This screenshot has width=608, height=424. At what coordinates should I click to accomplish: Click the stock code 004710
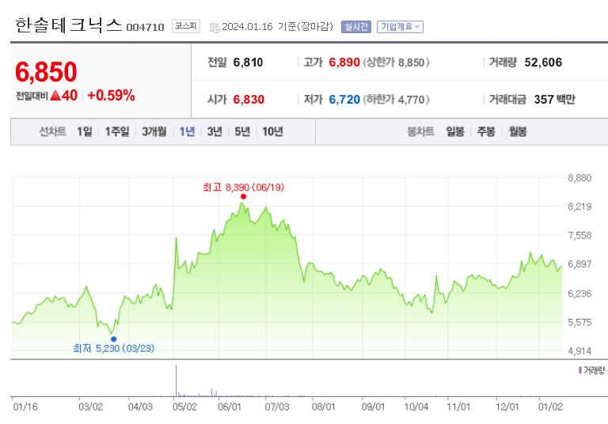(146, 27)
